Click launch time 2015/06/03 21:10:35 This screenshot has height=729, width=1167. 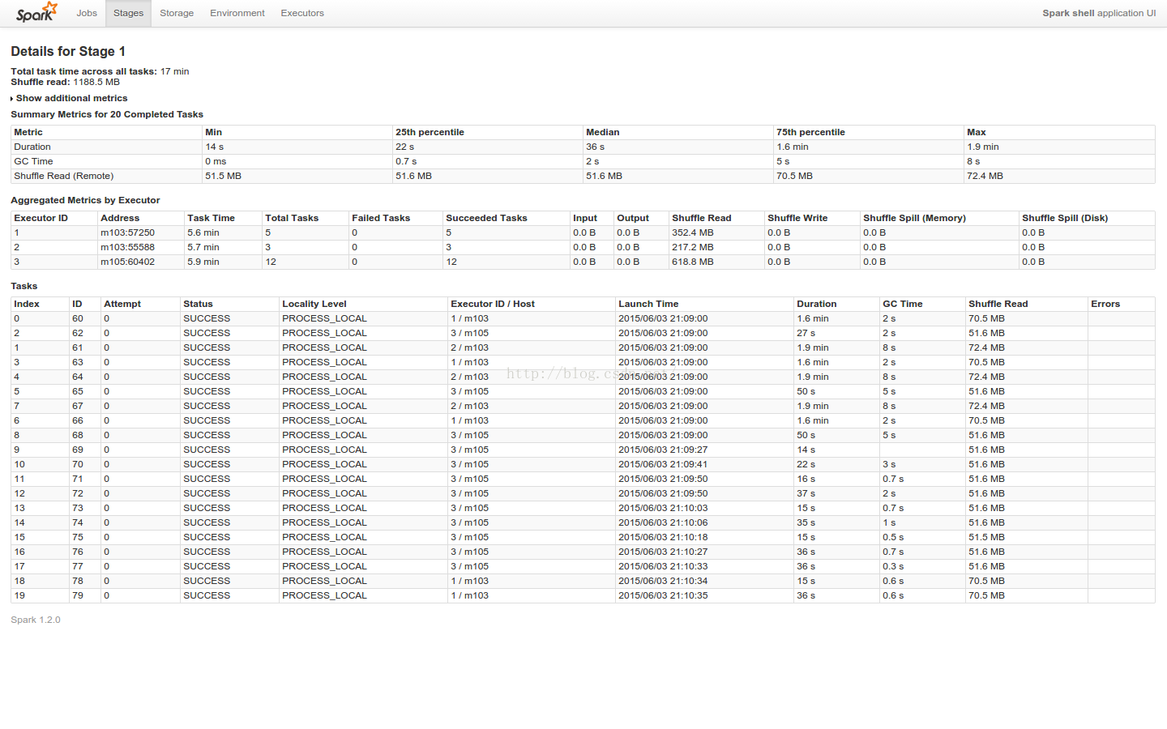coord(663,595)
